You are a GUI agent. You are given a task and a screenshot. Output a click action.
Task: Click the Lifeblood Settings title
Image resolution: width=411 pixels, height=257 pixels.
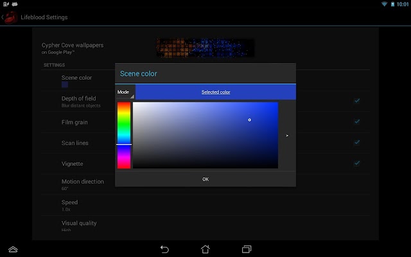point(44,17)
